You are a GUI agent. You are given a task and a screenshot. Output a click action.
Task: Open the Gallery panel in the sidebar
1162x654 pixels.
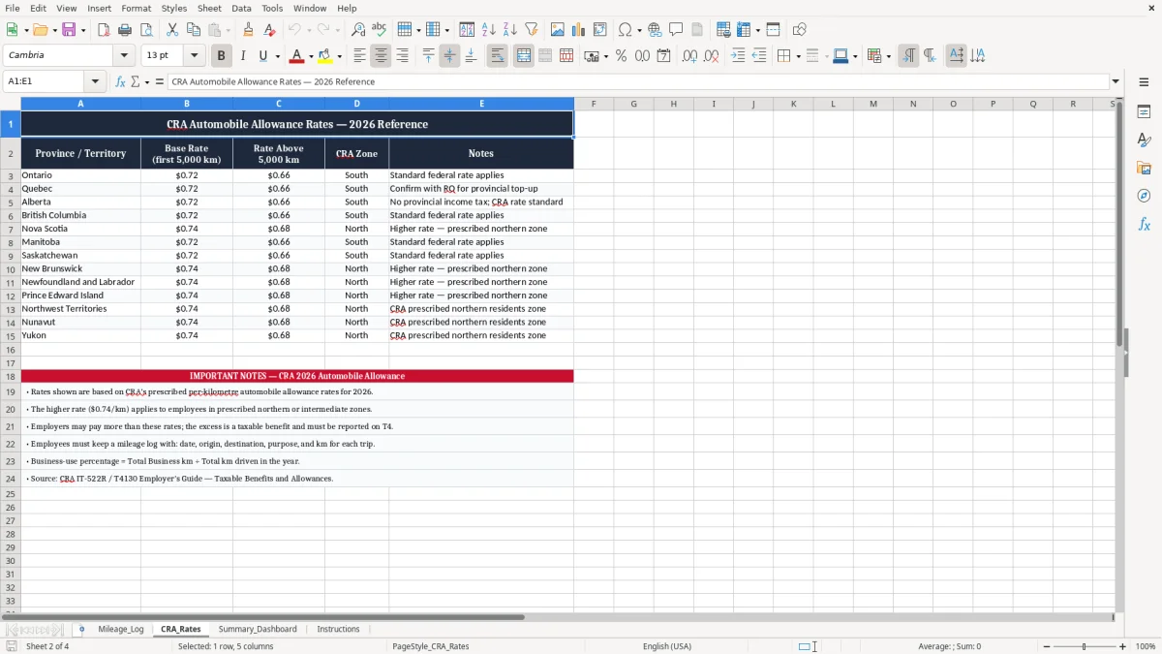coord(1144,168)
